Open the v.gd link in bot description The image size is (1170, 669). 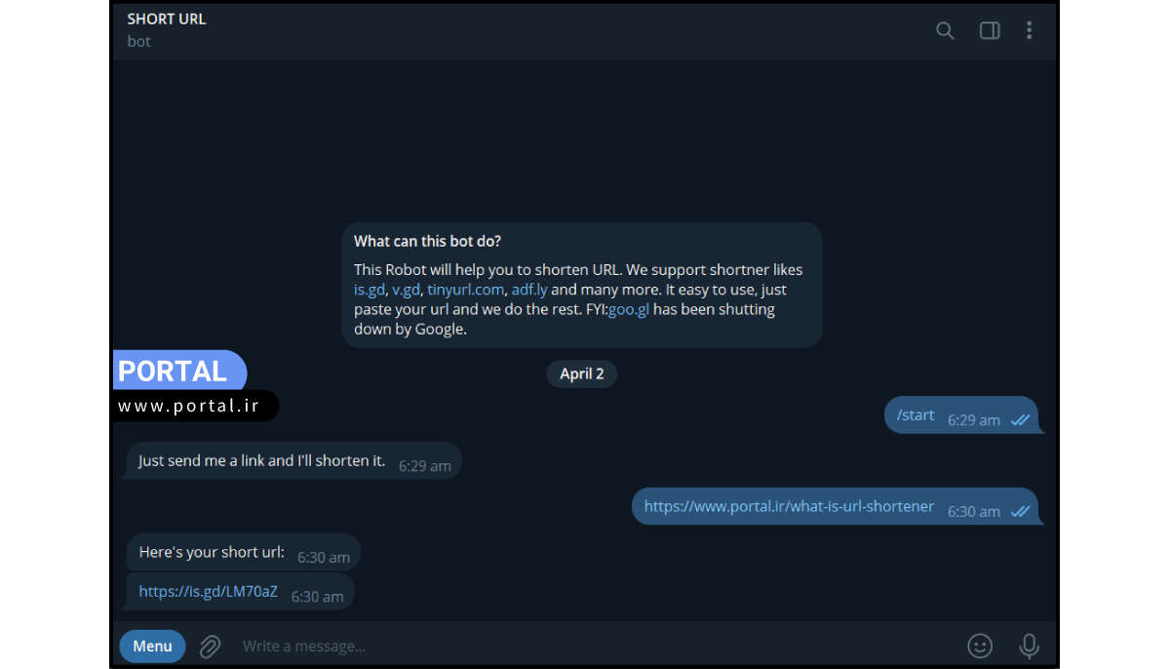pos(405,290)
